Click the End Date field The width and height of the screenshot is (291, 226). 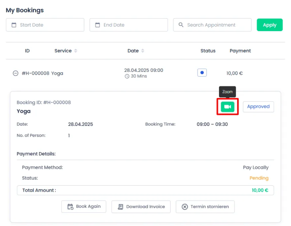(129, 25)
